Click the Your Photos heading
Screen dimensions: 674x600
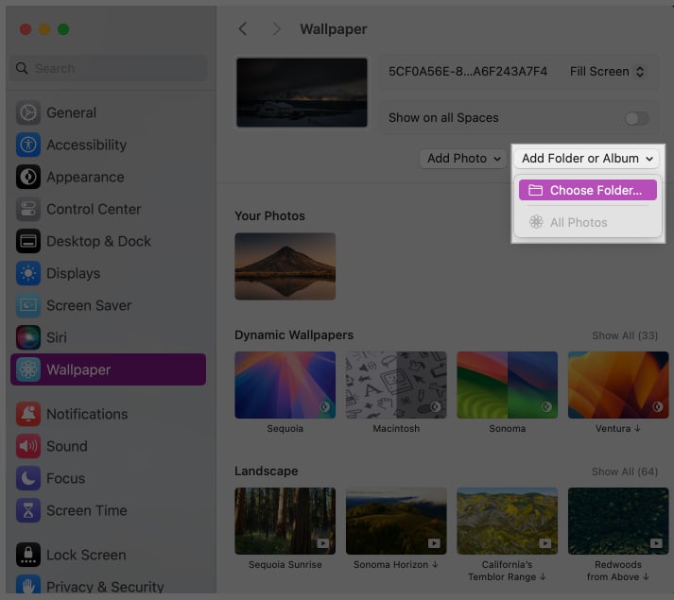pos(269,215)
